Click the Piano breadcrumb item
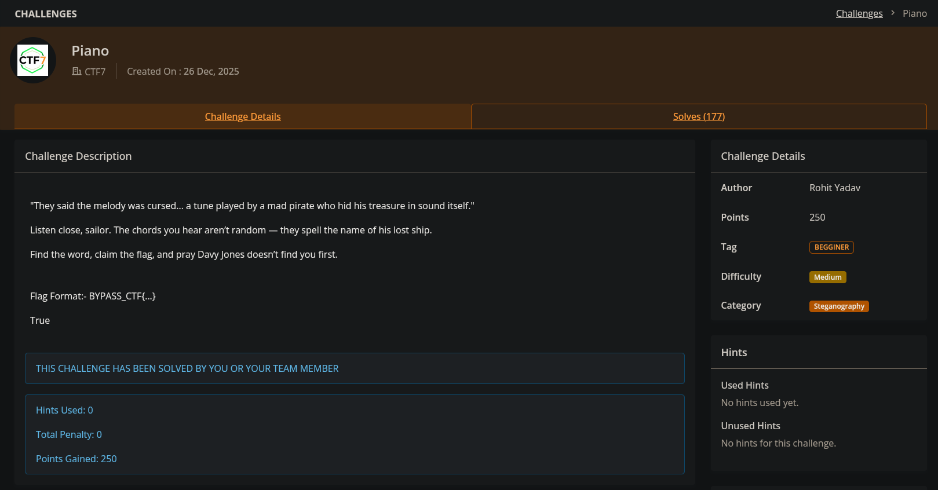 coord(915,13)
